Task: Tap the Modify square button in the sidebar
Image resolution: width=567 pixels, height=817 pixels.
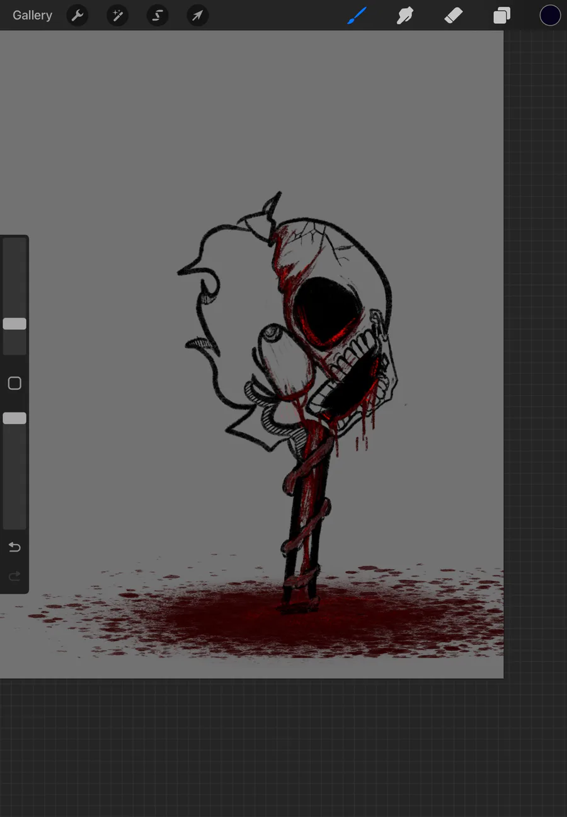Action: 14,383
